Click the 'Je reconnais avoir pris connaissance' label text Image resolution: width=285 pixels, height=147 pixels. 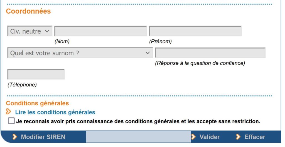click(138, 121)
